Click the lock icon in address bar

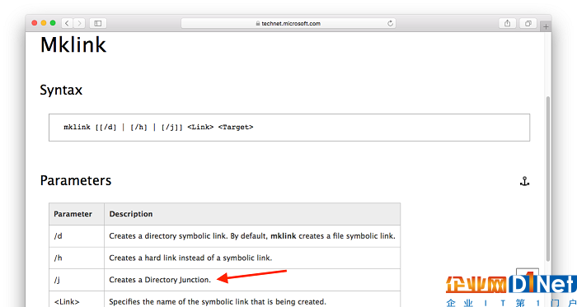258,24
